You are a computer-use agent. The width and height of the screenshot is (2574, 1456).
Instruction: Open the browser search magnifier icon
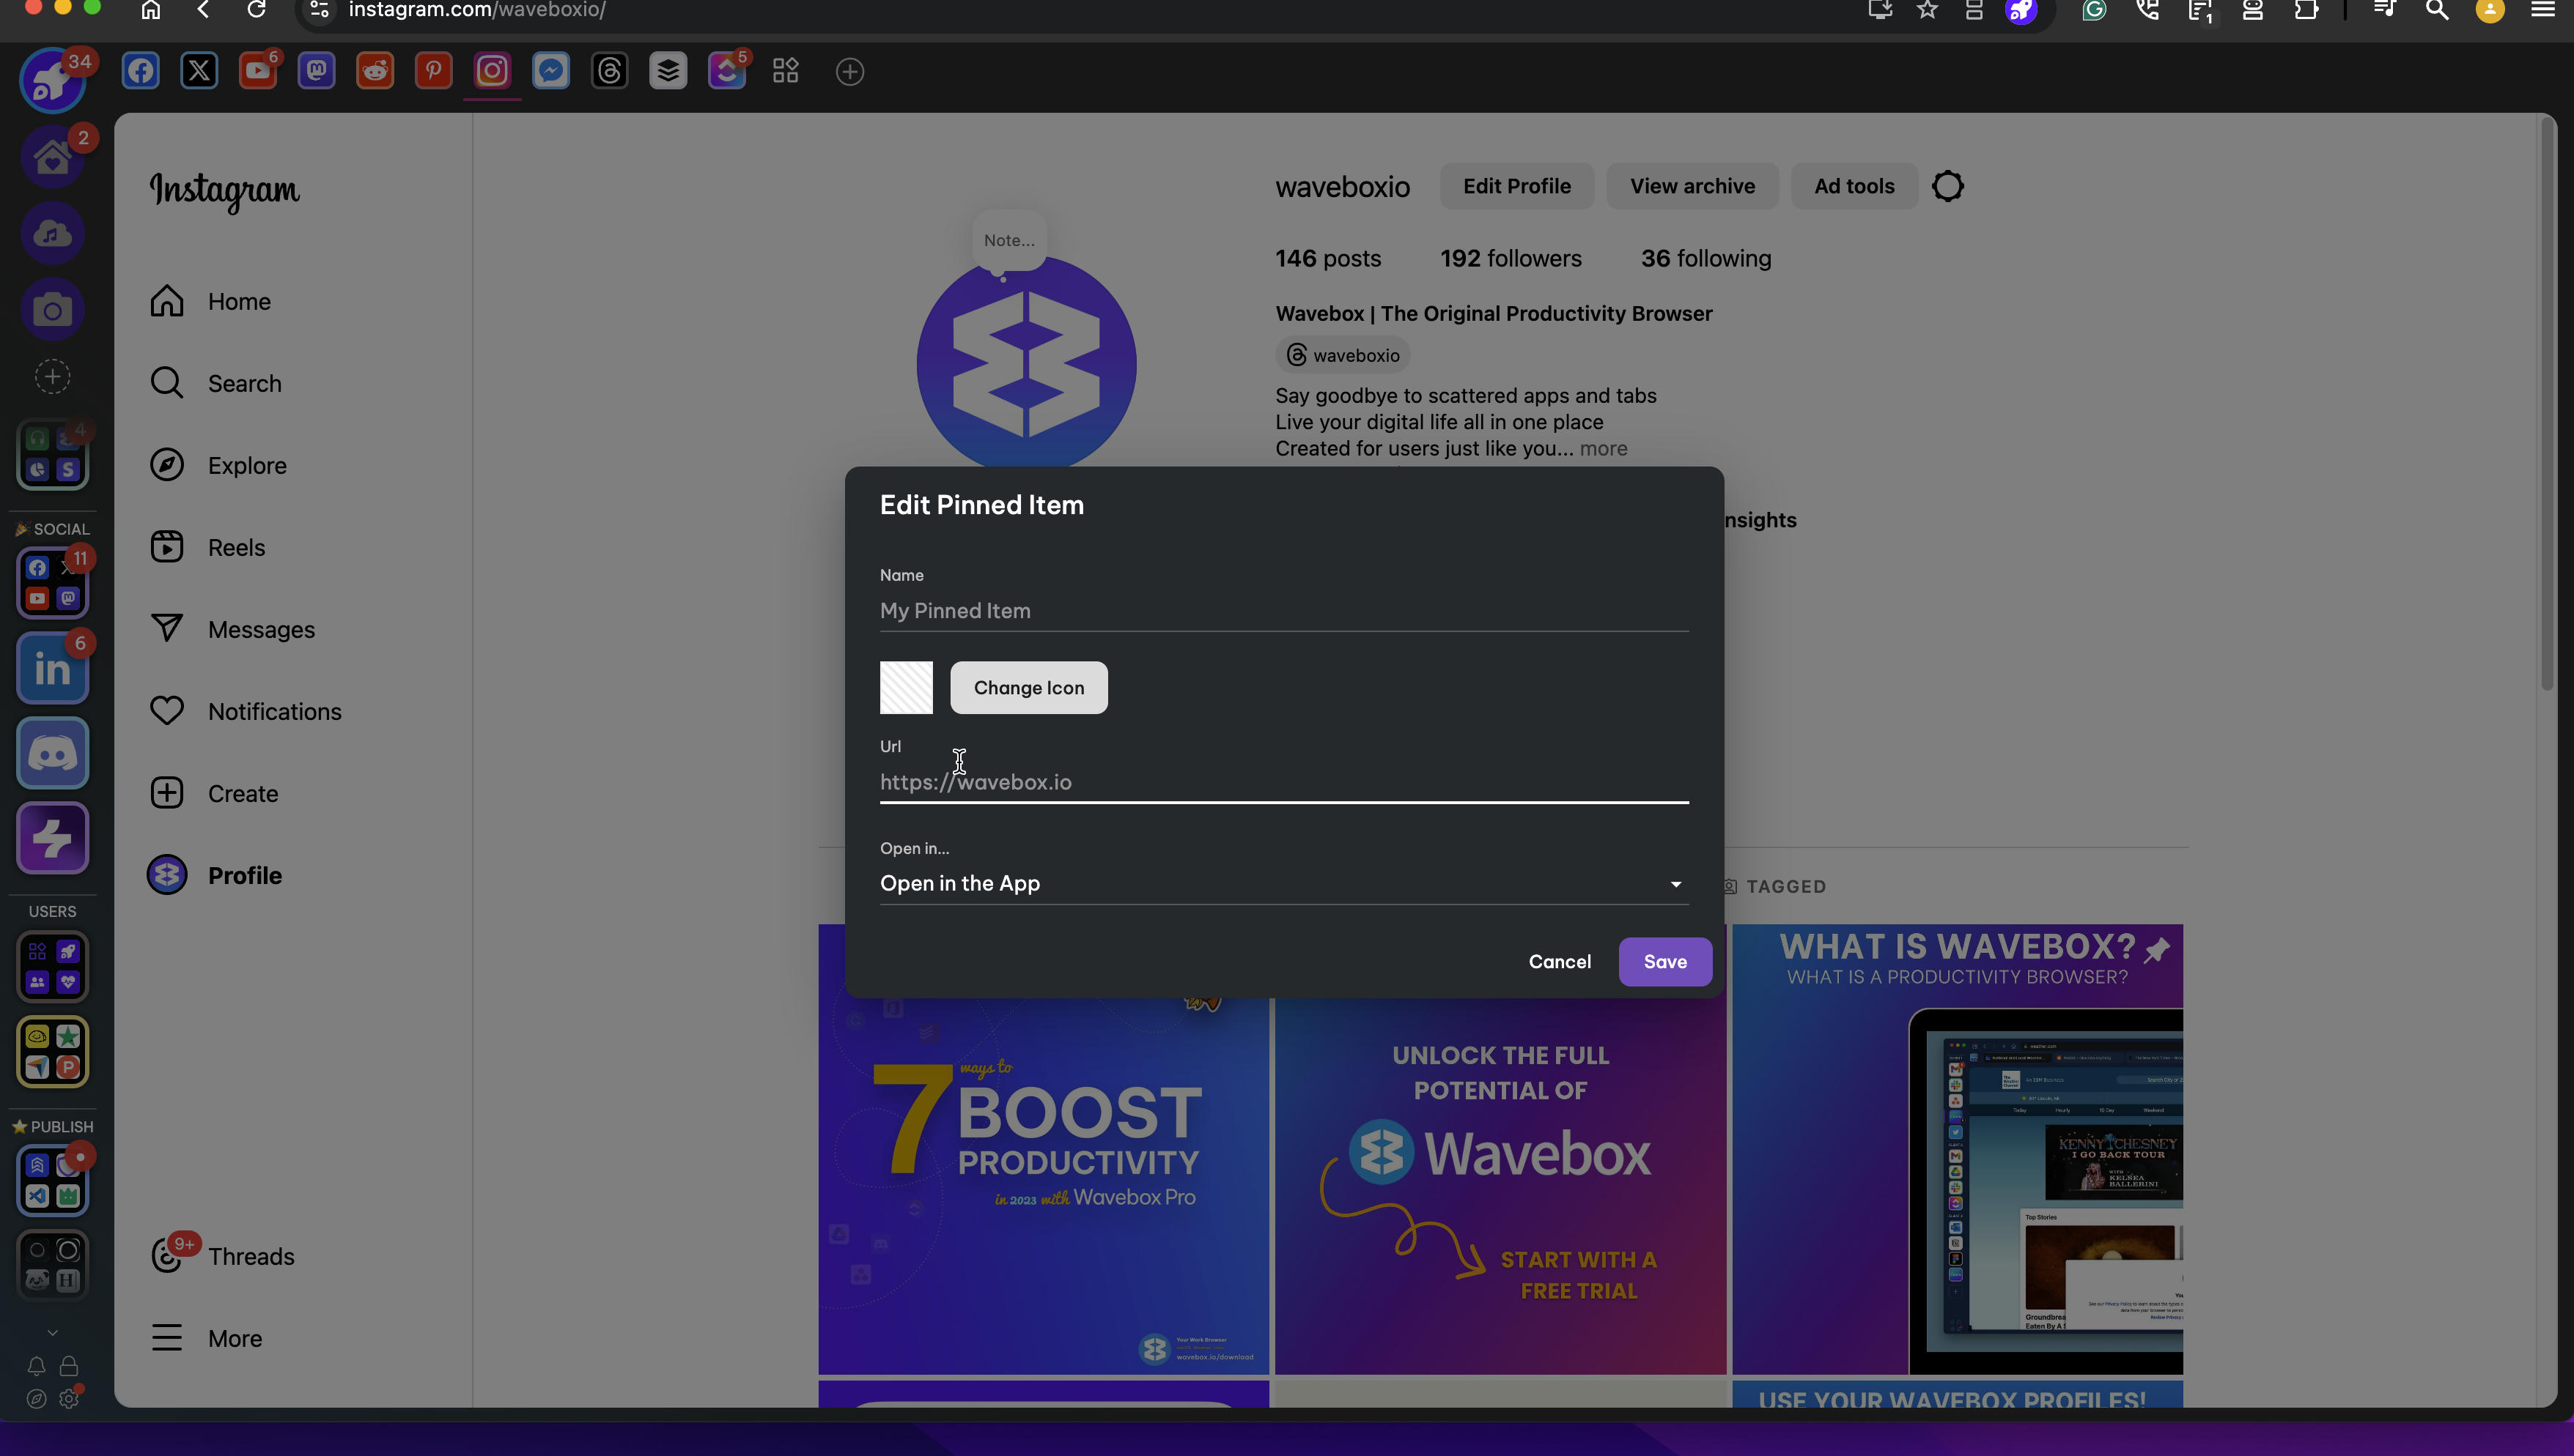(x=2437, y=10)
